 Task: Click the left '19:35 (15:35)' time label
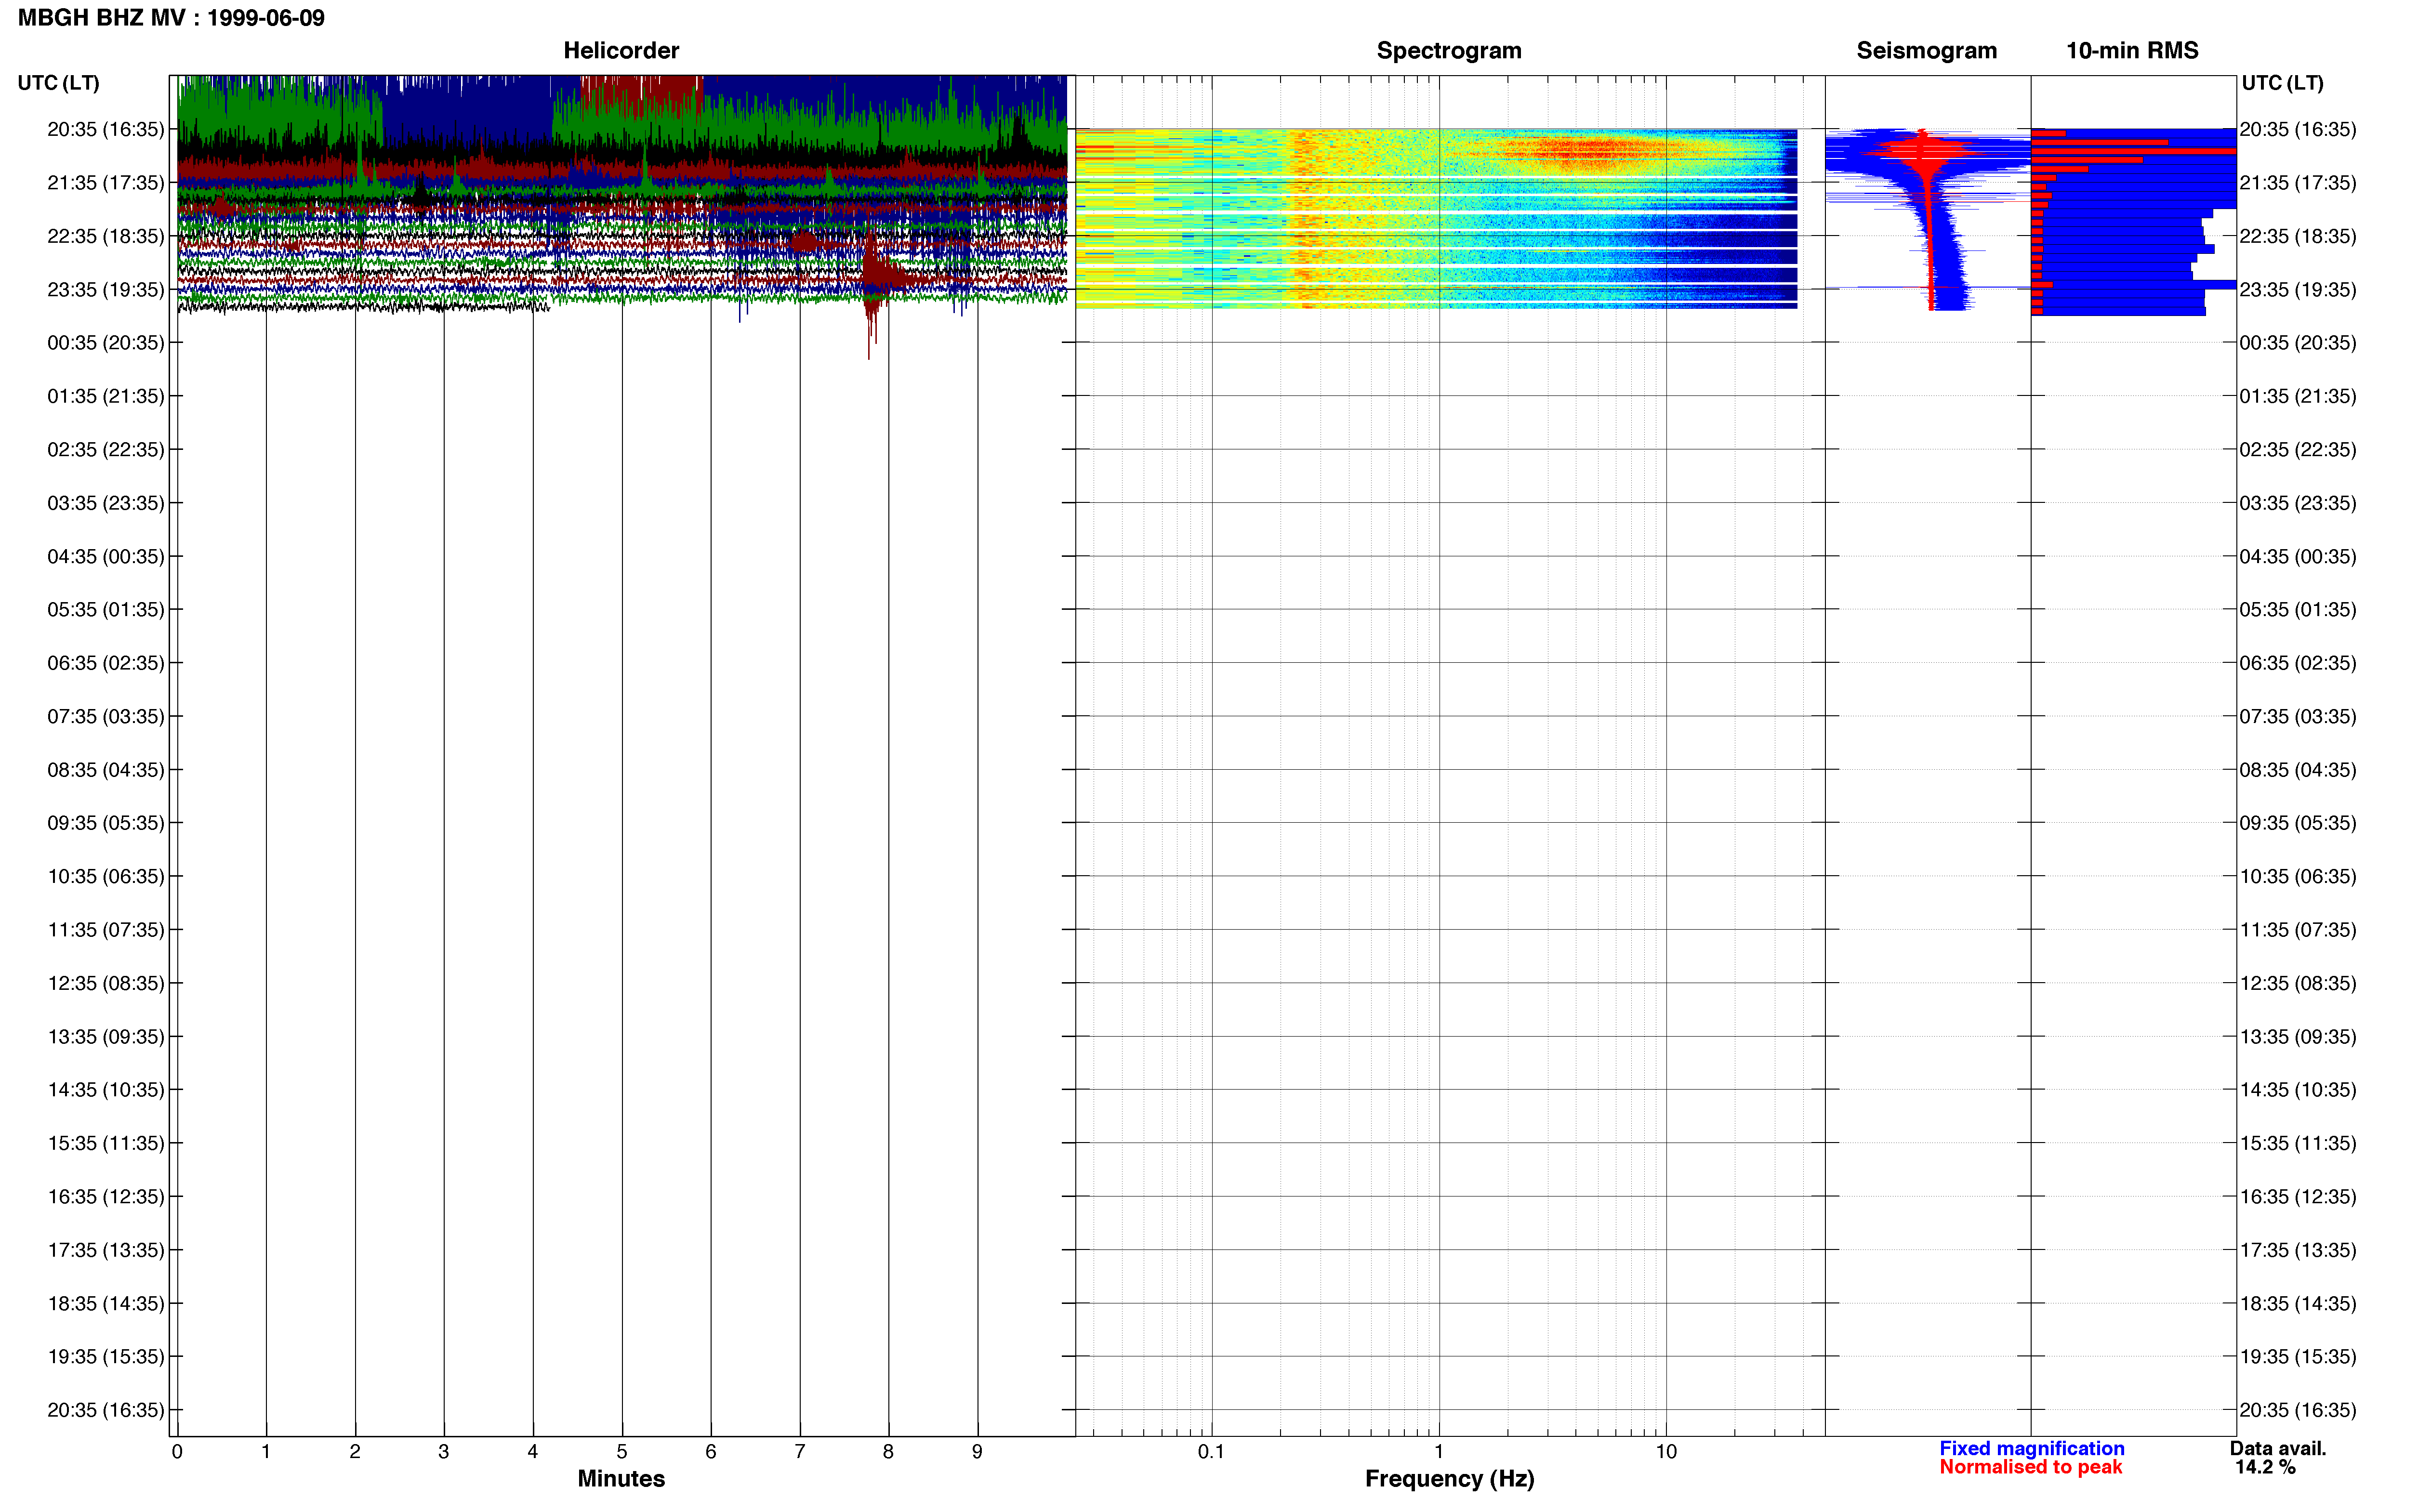point(106,1356)
